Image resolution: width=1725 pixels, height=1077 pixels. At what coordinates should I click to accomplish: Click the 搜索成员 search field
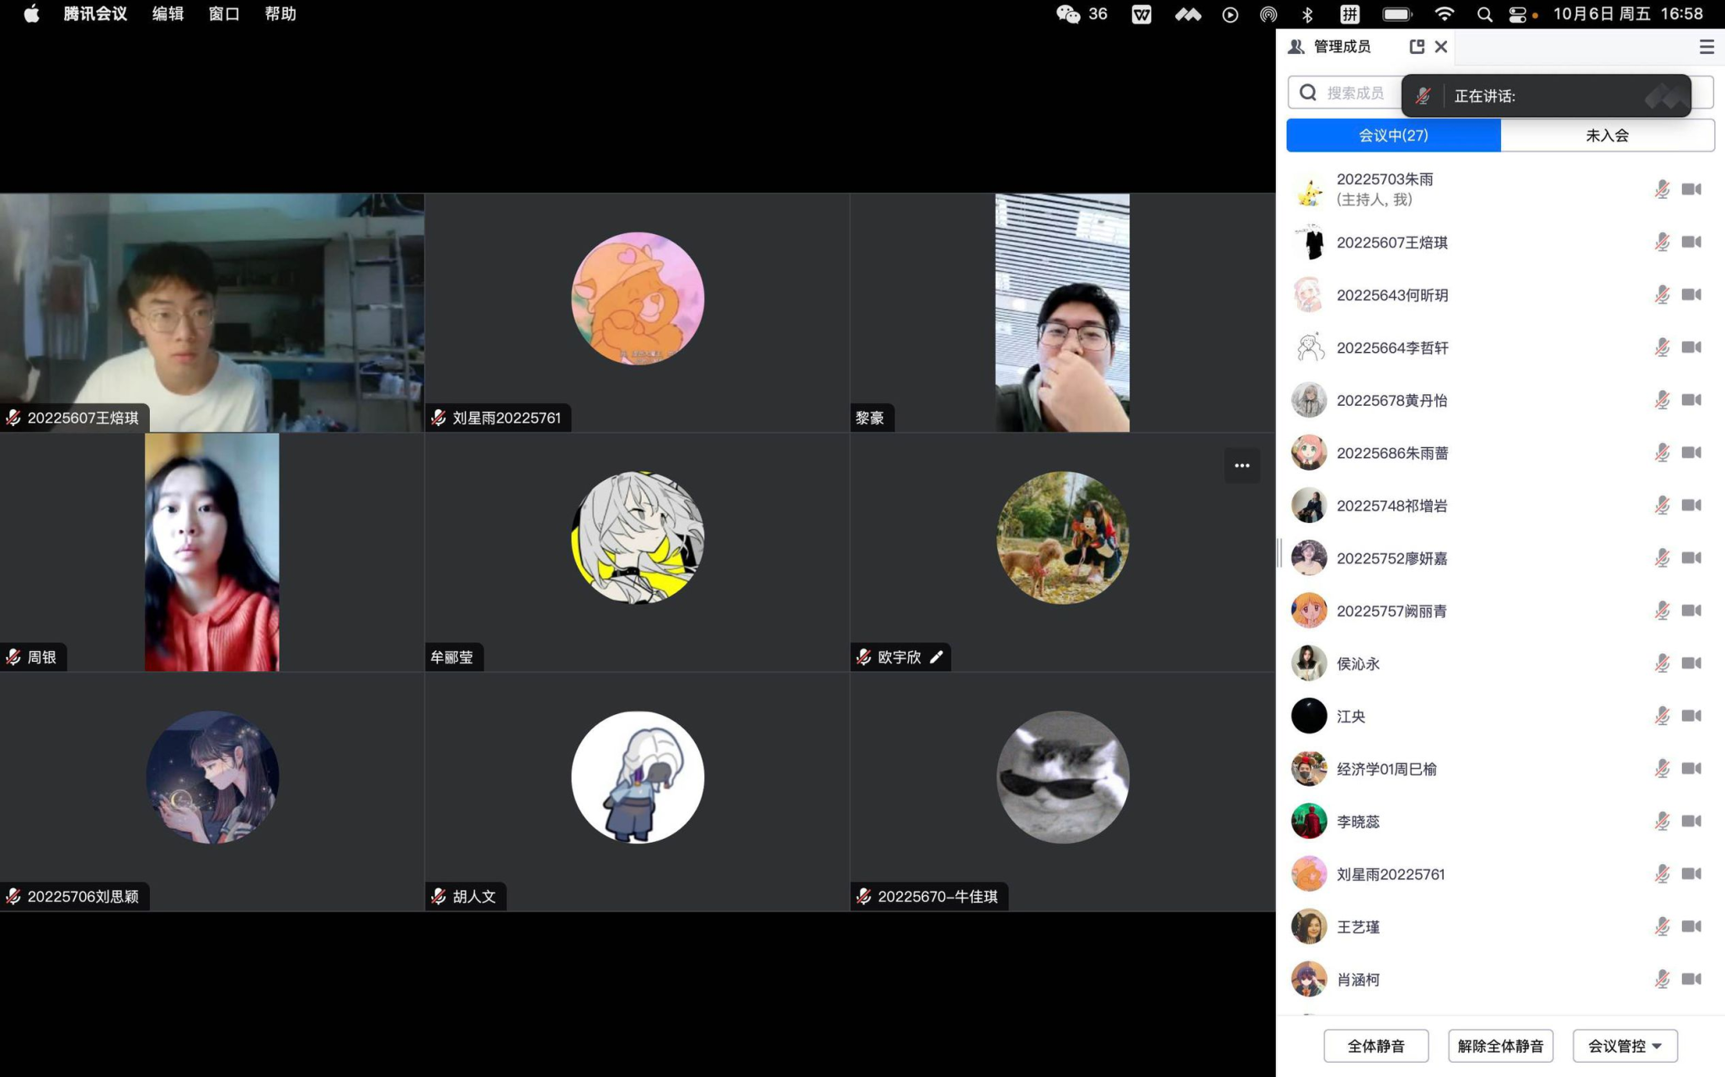click(1354, 93)
